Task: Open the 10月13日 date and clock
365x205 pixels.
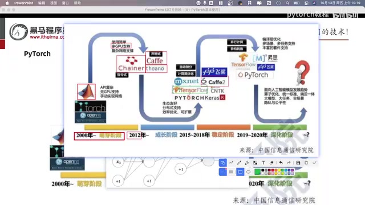Action: [340, 3]
